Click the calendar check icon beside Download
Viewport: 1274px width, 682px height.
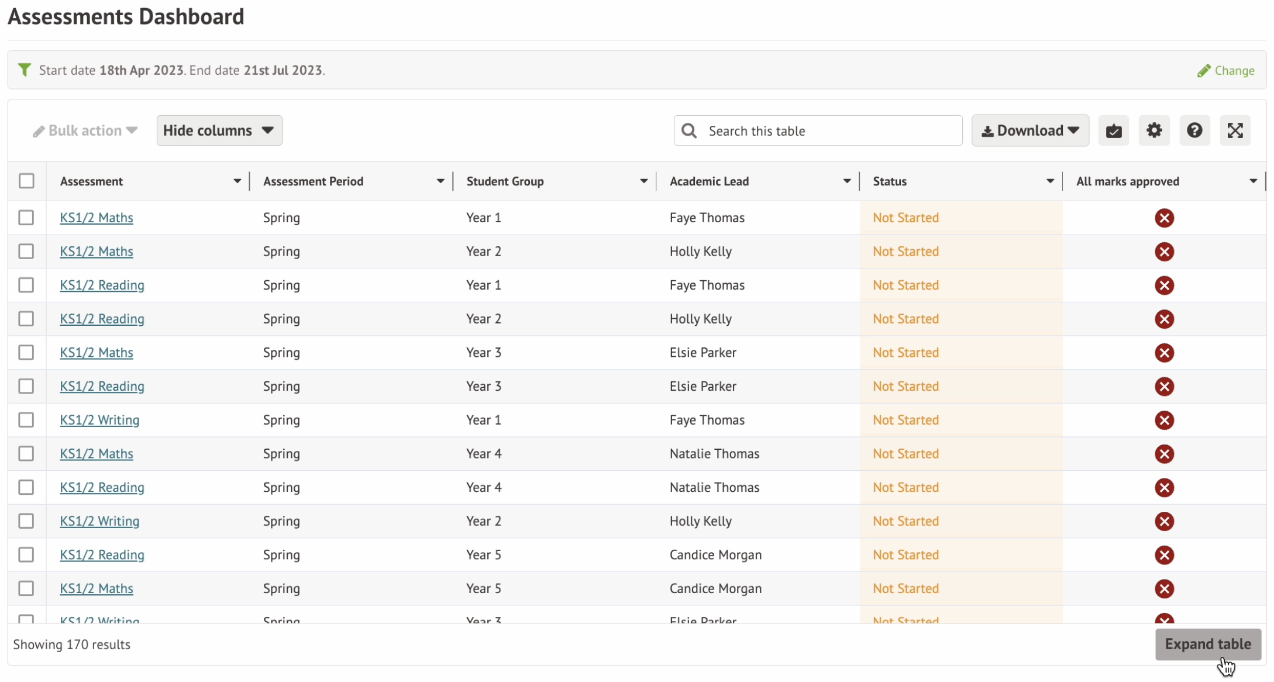pyautogui.click(x=1113, y=130)
